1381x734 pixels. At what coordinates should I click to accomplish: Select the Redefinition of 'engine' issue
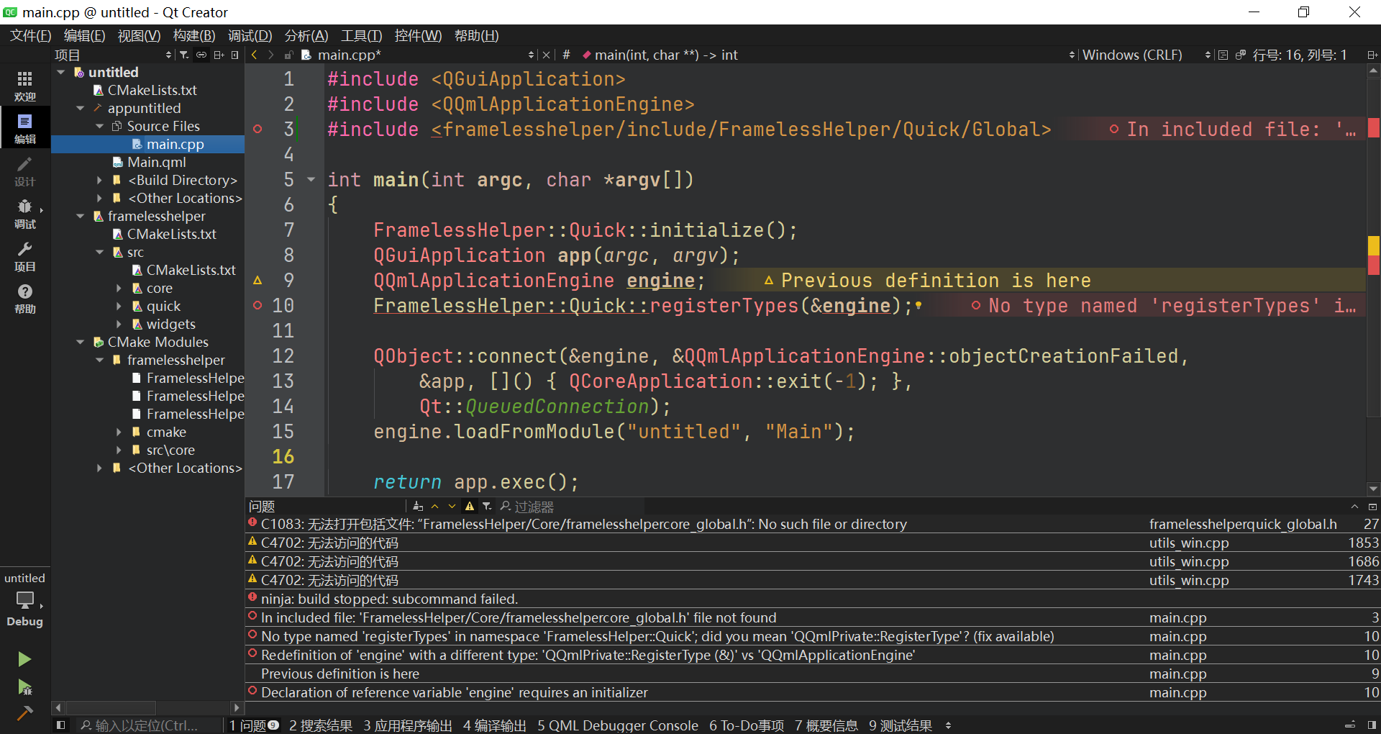point(813,655)
